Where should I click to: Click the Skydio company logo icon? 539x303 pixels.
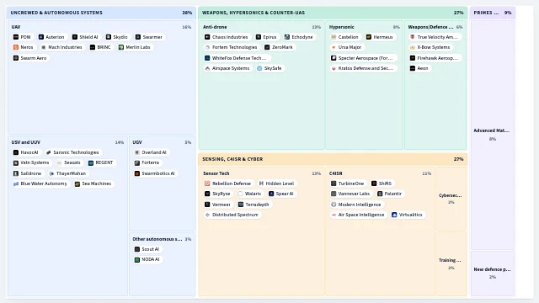[109, 37]
